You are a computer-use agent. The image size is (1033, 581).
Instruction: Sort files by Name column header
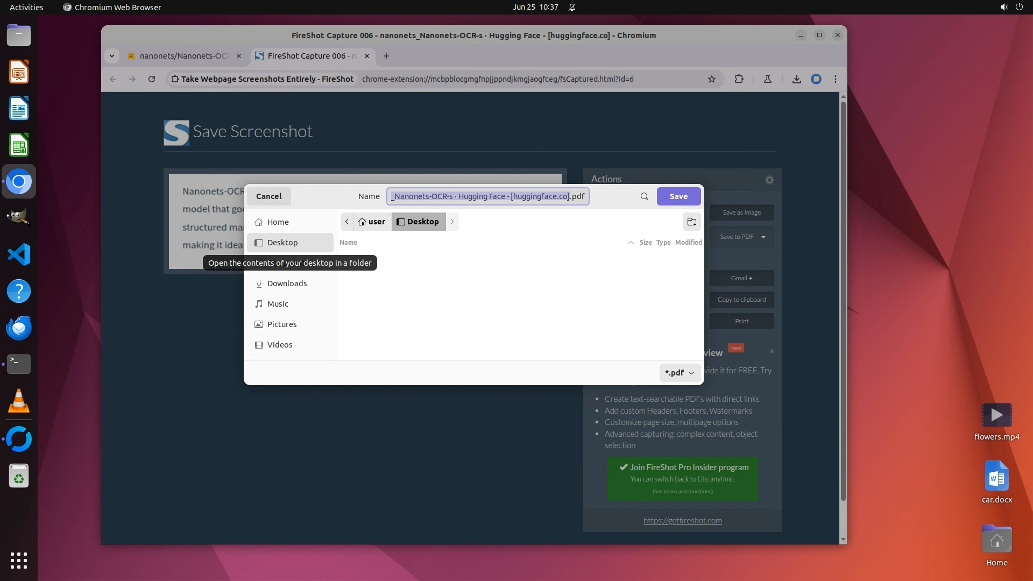(348, 243)
